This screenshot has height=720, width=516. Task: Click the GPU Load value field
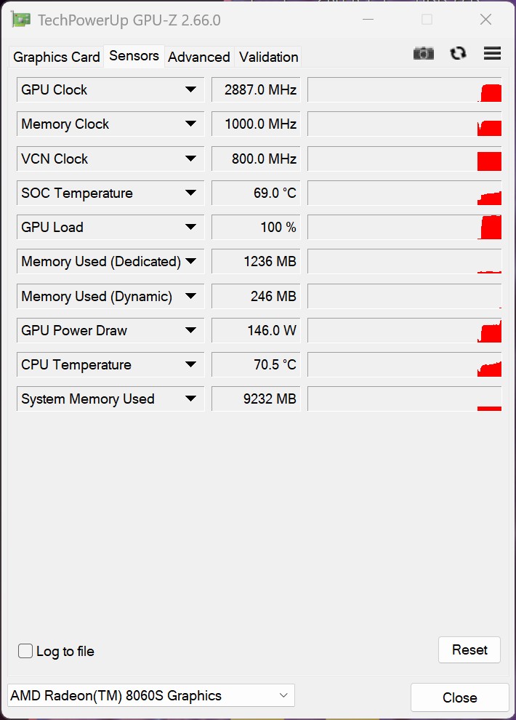coord(256,227)
